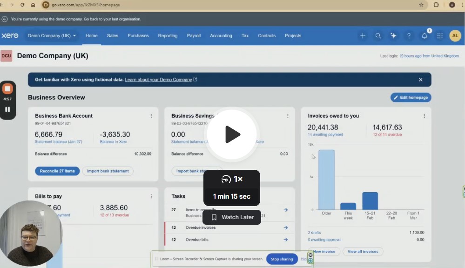Open the Purchases menu

[138, 35]
